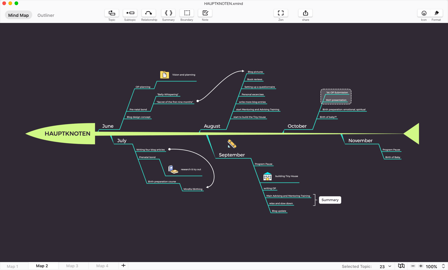
Task: Zoom out with the minus button
Action: [x=413, y=266]
